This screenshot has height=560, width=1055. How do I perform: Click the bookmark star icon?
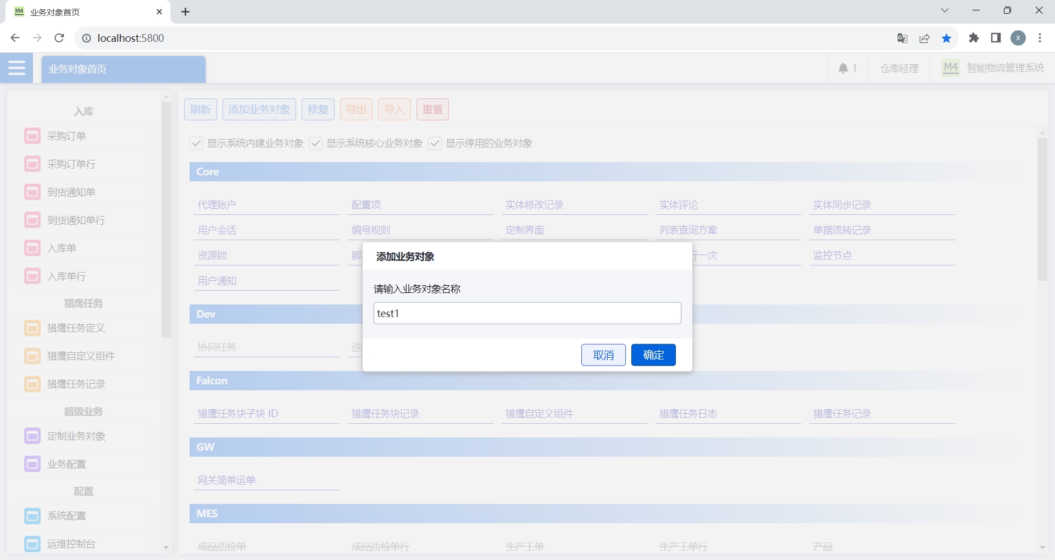click(x=946, y=38)
